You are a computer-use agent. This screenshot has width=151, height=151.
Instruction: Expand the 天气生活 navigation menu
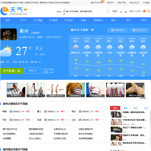(x=68, y=21)
